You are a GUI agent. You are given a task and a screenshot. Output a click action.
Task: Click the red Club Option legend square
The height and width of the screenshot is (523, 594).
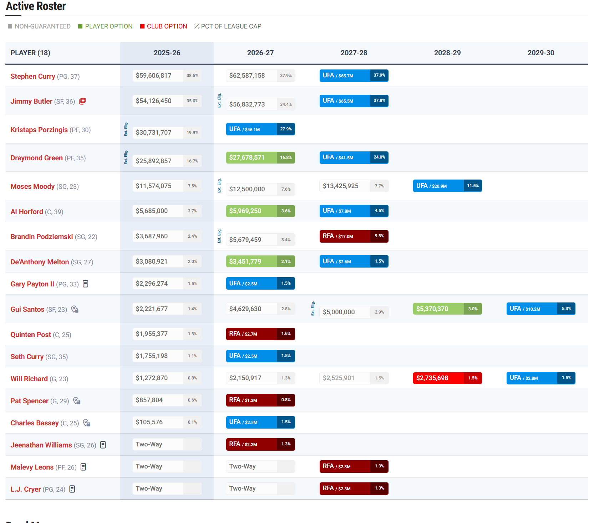pos(142,26)
